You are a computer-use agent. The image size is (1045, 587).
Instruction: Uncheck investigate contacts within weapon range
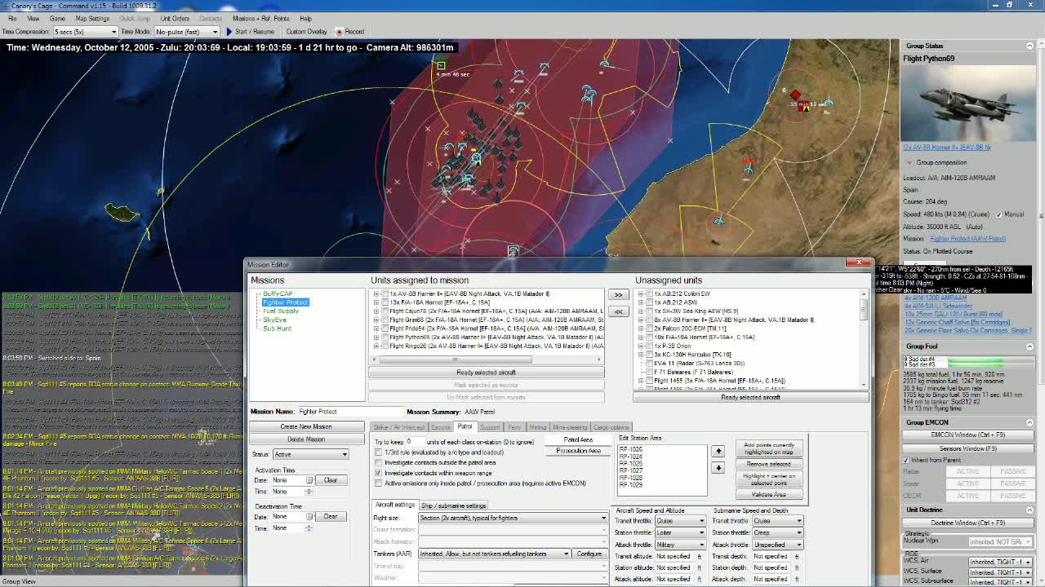point(378,473)
